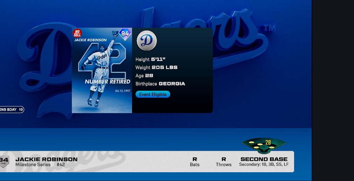Image resolution: width=354 pixels, height=181 pixels.
Task: Click the 'NUMBER RETIRED' text on card
Action: pos(107,82)
